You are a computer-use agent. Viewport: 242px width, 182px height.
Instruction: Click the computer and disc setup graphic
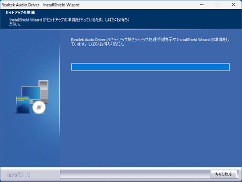point(32,97)
